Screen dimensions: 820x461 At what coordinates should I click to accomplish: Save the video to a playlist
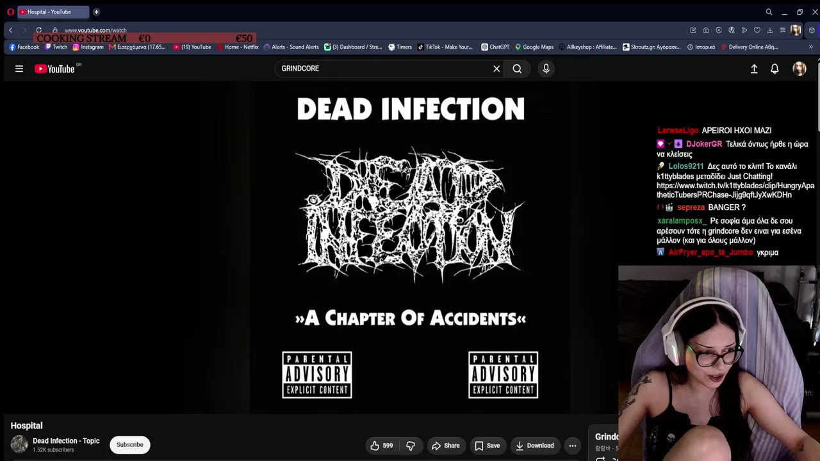[x=487, y=446]
